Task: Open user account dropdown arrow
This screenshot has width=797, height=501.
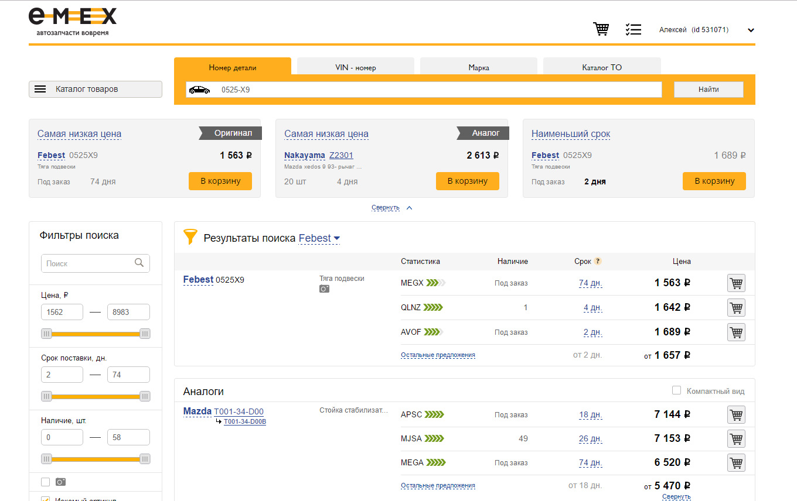Action: pyautogui.click(x=751, y=30)
